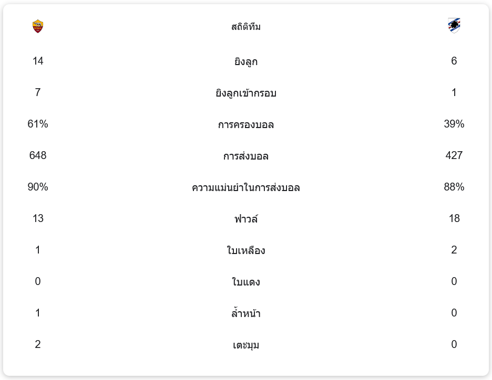Open the การส่งบอล passes stat label

[x=246, y=156]
